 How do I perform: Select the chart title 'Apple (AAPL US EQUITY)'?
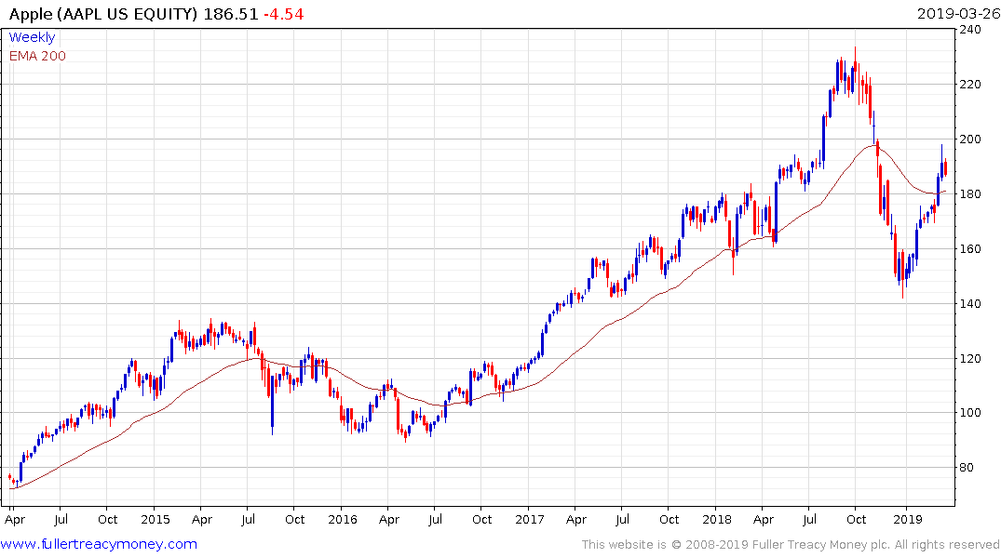(103, 14)
